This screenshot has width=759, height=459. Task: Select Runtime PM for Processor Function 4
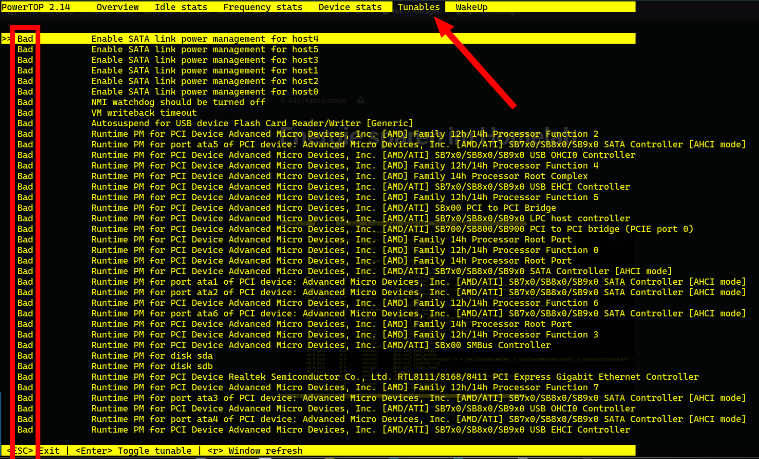point(345,166)
